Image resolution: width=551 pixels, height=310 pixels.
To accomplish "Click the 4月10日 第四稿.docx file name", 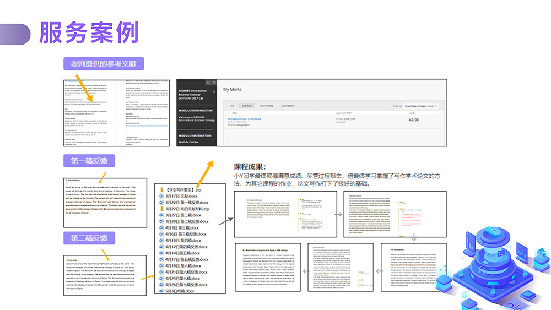I will [x=183, y=240].
